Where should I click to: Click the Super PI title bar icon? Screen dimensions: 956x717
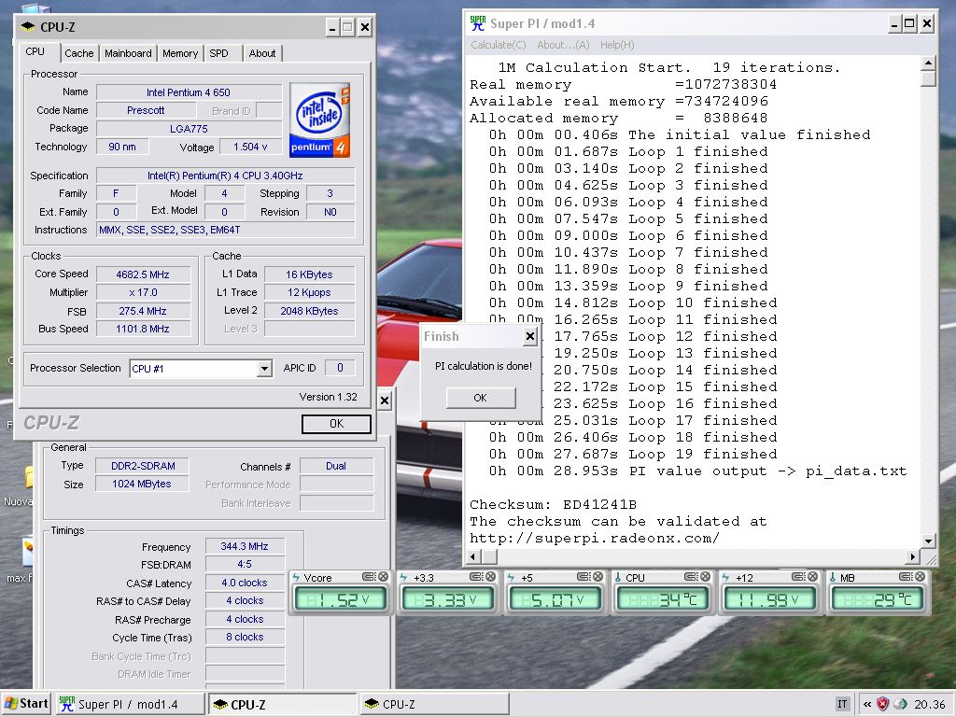(x=477, y=23)
